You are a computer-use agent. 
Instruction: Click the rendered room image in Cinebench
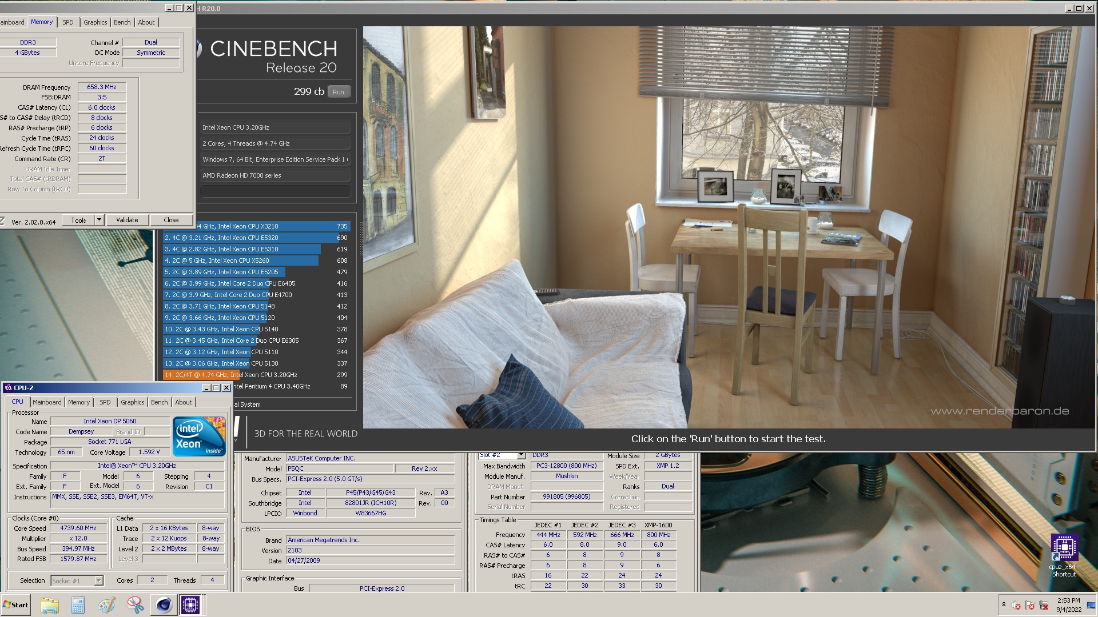(x=729, y=227)
